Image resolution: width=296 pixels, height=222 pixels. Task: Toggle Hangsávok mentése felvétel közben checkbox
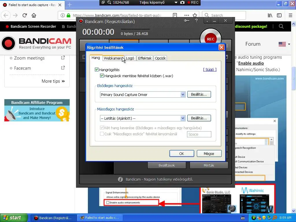(x=102, y=76)
